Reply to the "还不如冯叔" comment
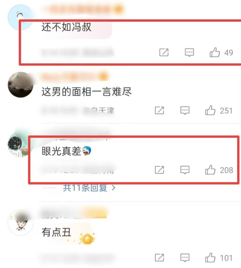241x268 pixels. coord(189,52)
